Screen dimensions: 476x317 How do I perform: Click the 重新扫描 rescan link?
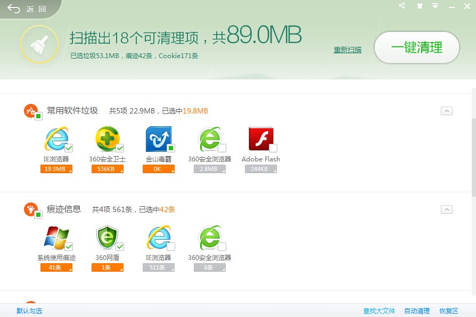pos(348,50)
